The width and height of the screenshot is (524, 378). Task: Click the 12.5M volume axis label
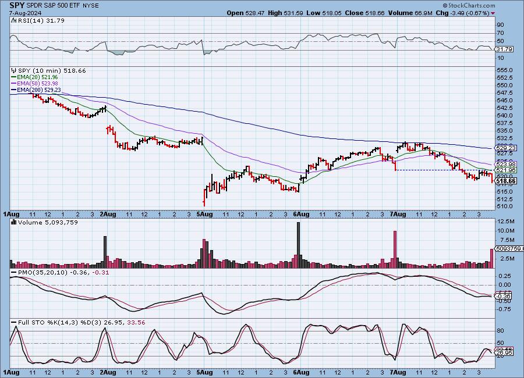pyautogui.click(x=506, y=222)
